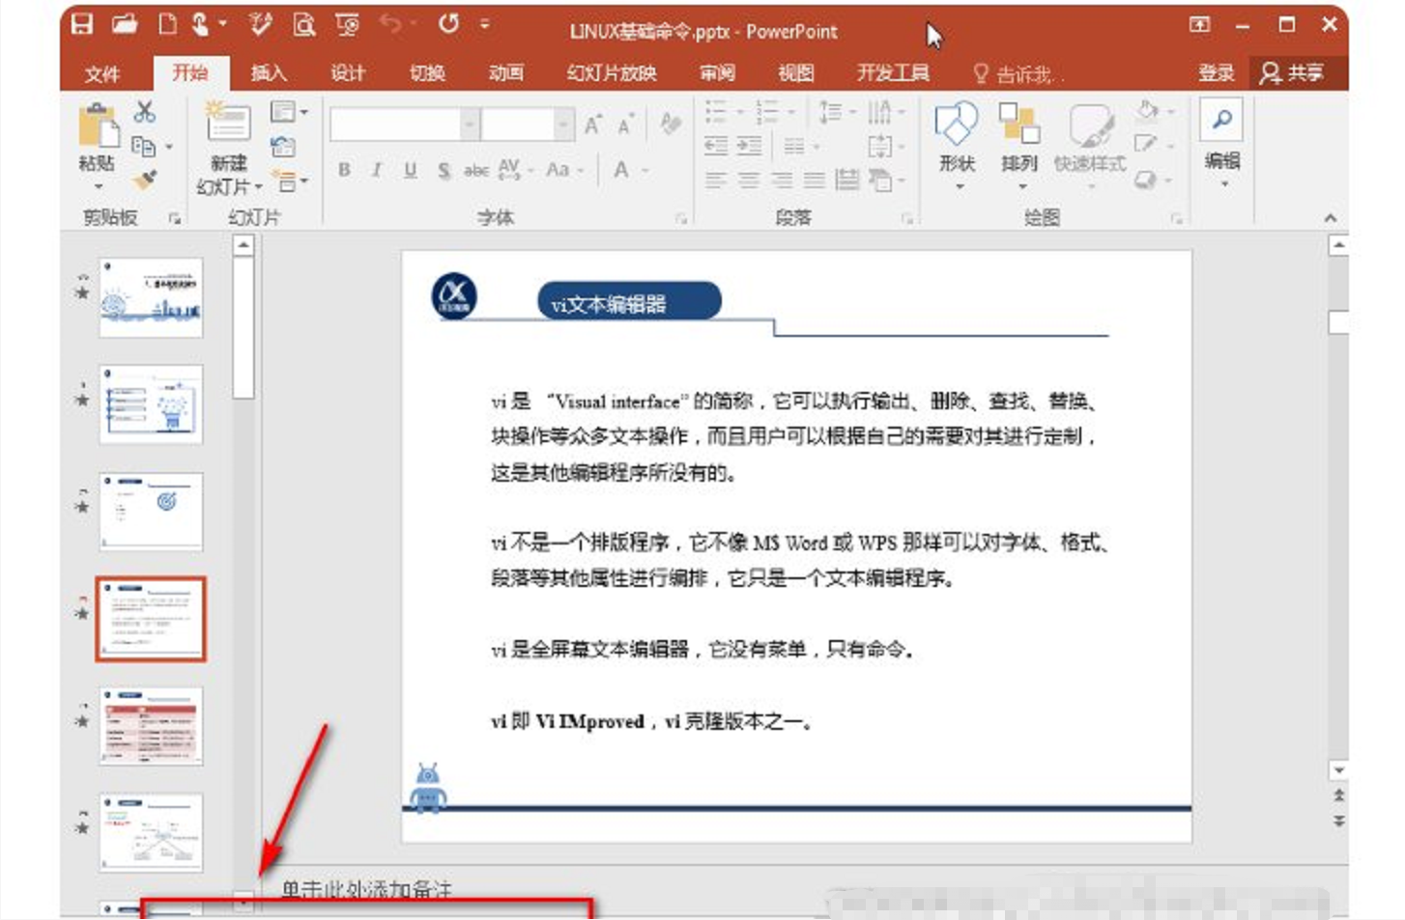Start slideshow from beginning via the quick access icon
1405x920 pixels.
click(348, 25)
